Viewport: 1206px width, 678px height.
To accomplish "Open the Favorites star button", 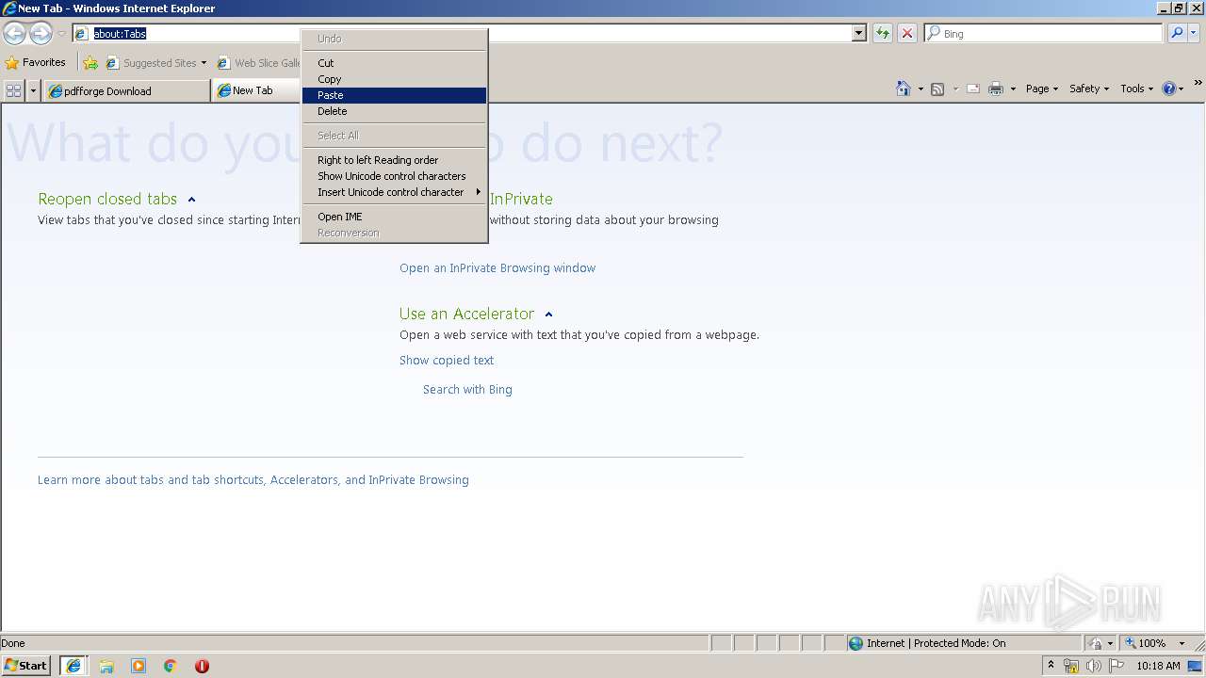I will pyautogui.click(x=35, y=62).
